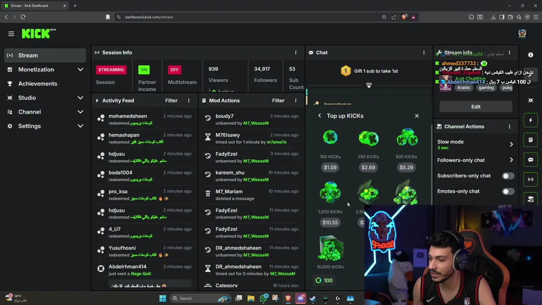This screenshot has width=542, height=305.
Task: Click the chat bubble rail icon
Action: click(531, 160)
